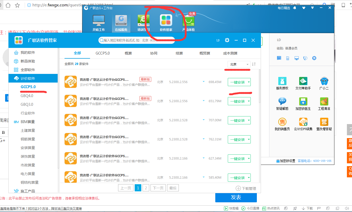The height and width of the screenshot is (212, 352).
Task: Open 开始工作 in the G+ workbench toolbar
Action: click(98, 23)
